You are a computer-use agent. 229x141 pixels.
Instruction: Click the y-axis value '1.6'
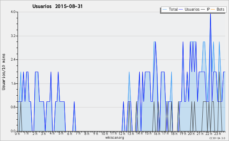13,83
